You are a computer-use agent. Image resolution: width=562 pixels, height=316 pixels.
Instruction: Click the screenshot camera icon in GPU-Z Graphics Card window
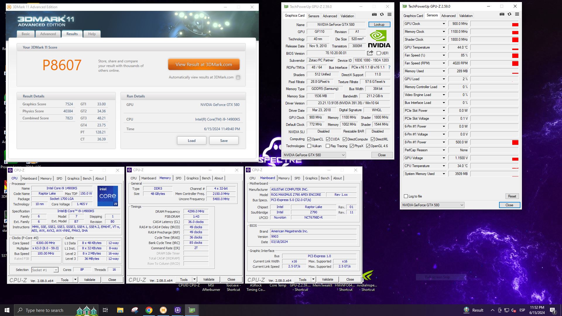[374, 14]
